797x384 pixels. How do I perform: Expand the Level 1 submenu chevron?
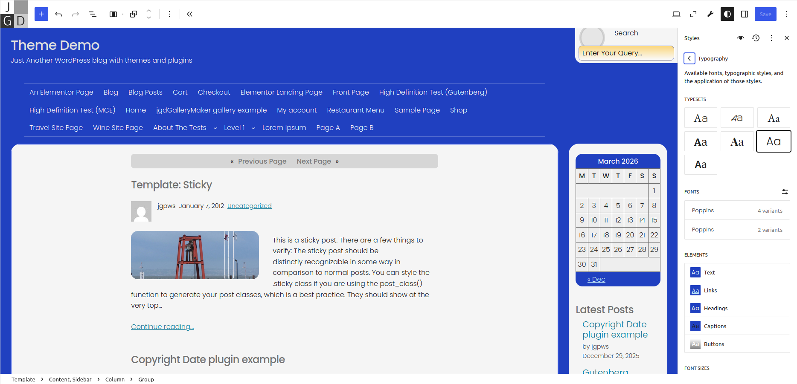pyautogui.click(x=253, y=128)
